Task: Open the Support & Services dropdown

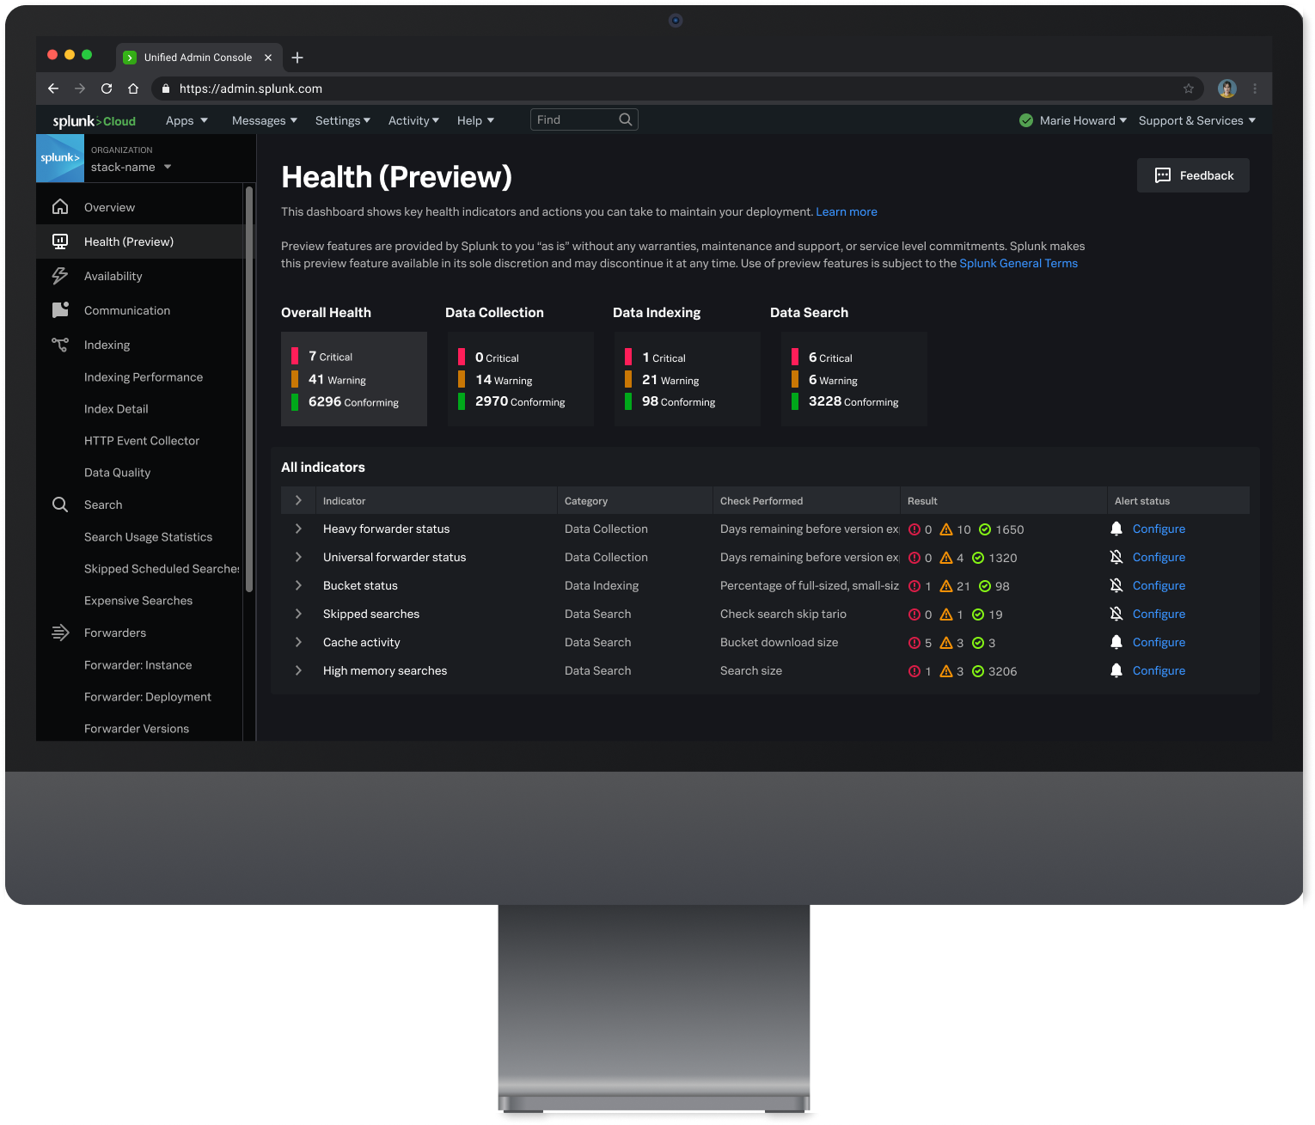Action: tap(1197, 120)
